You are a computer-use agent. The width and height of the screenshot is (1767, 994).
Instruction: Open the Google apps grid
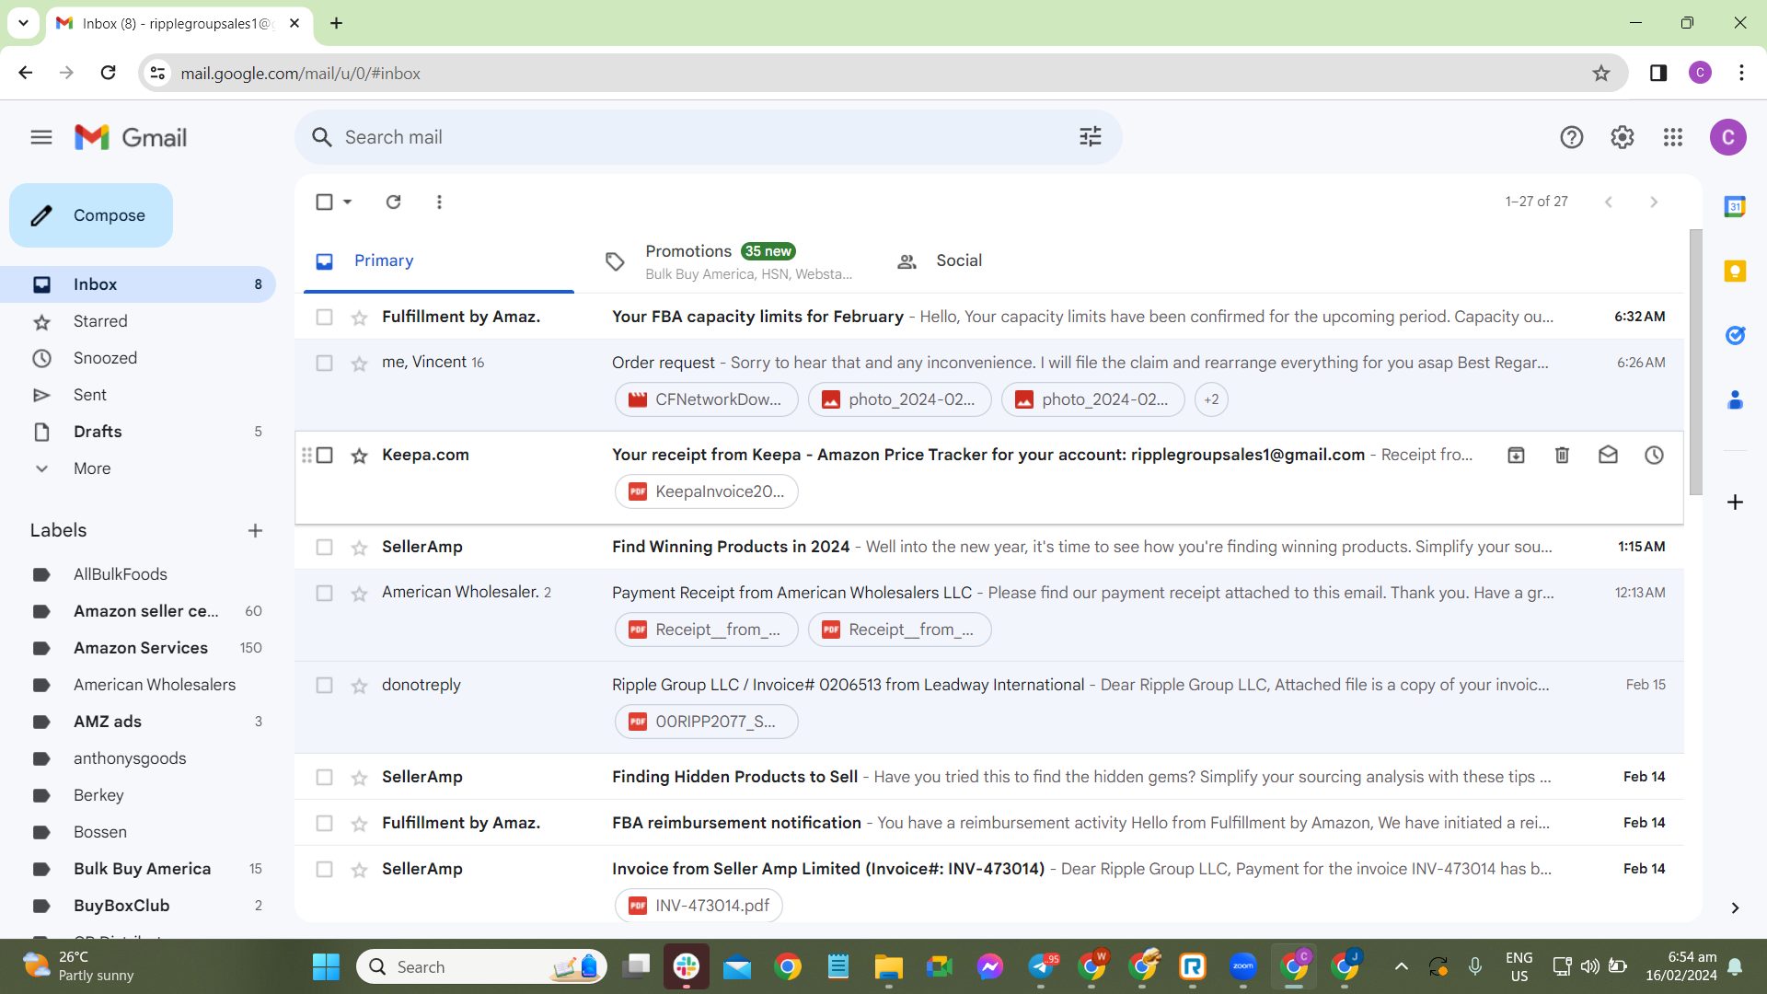(x=1673, y=137)
